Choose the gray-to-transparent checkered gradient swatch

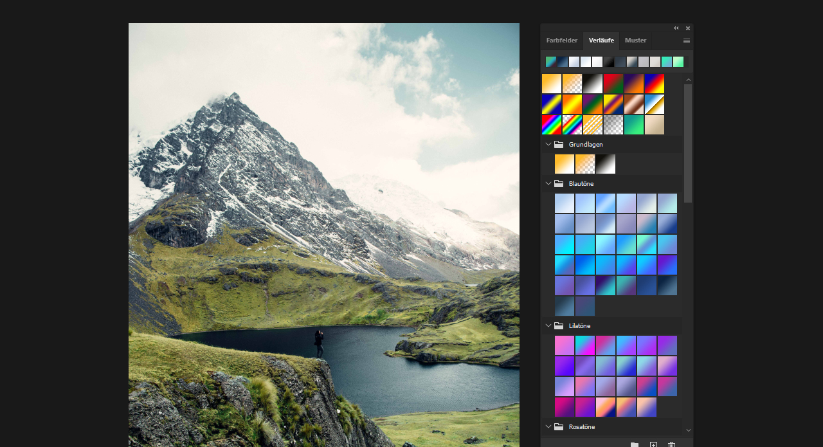click(x=613, y=125)
